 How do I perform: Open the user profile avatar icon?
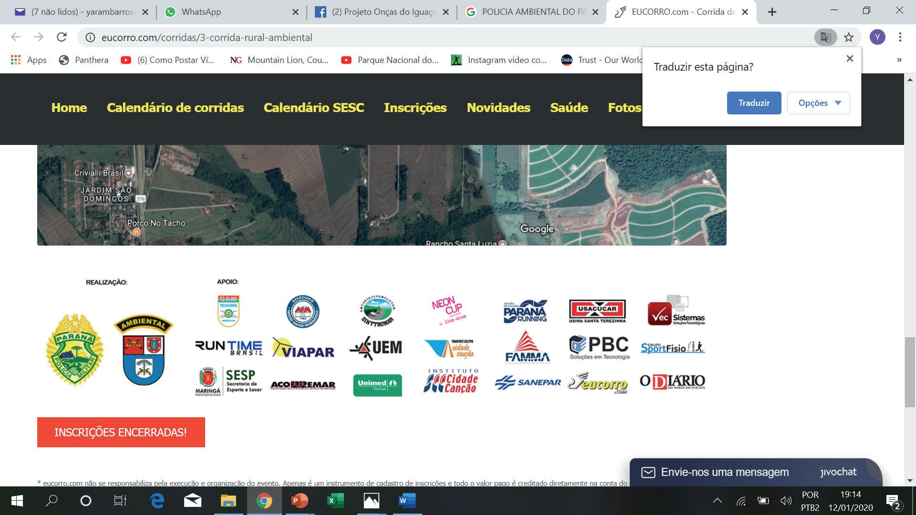877,37
